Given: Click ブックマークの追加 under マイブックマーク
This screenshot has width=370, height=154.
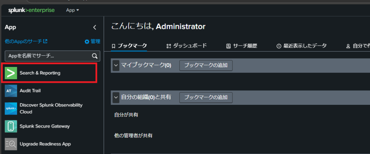Looking at the screenshot, I should click(x=206, y=65).
